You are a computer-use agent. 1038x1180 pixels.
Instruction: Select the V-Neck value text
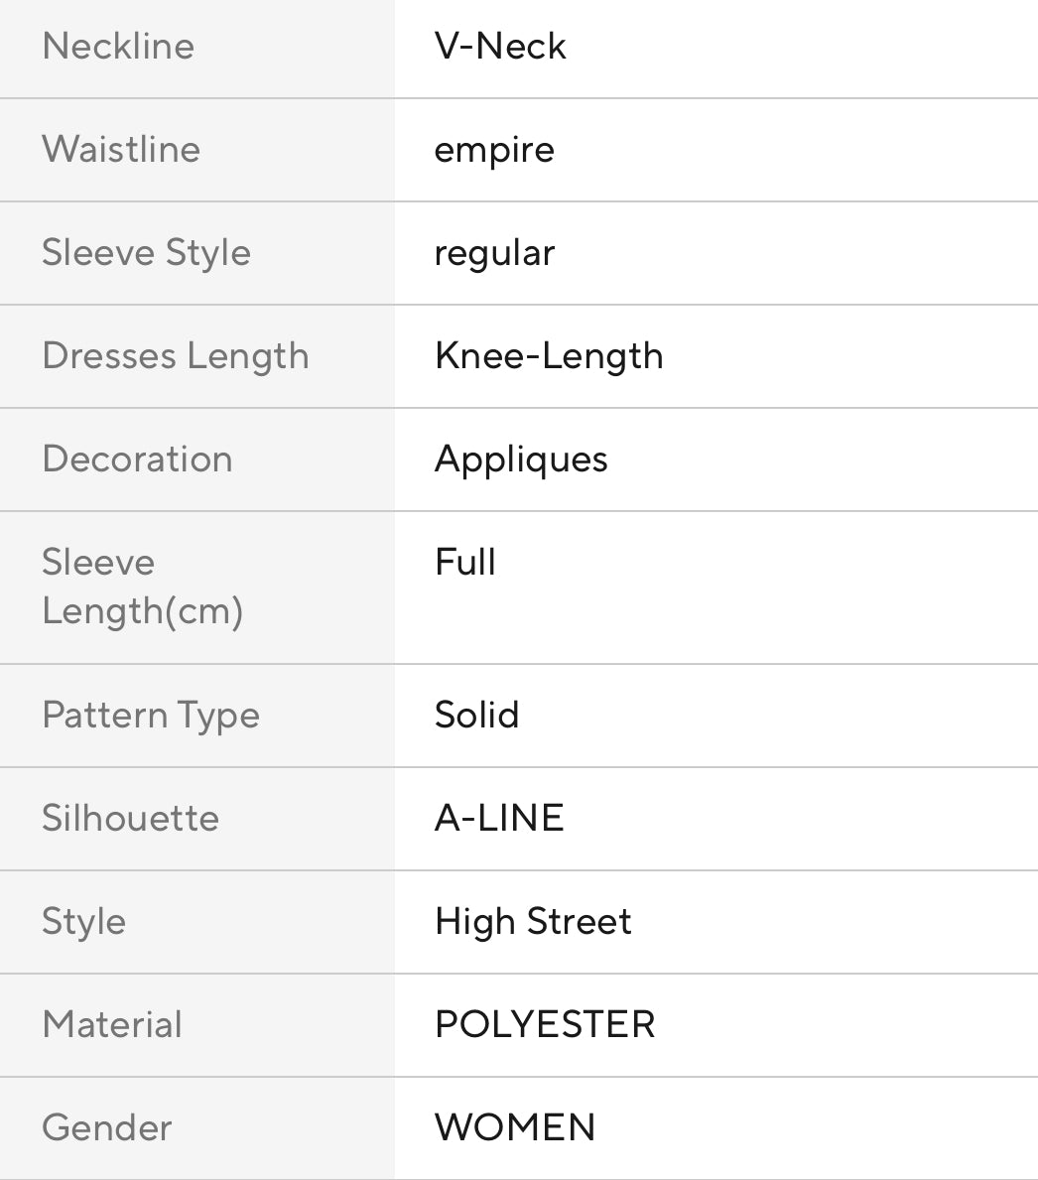[500, 47]
